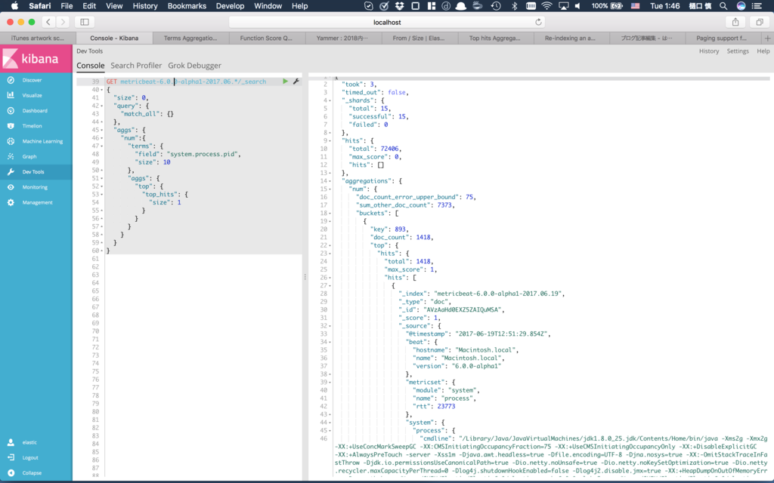
Task: Open the Dev Tools Settings link
Action: tap(738, 51)
